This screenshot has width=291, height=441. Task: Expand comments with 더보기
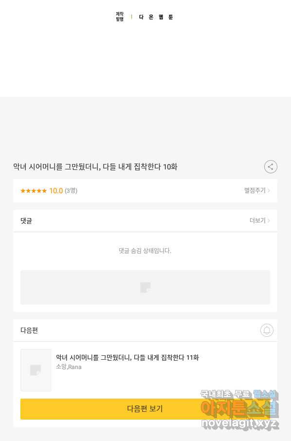tap(259, 220)
